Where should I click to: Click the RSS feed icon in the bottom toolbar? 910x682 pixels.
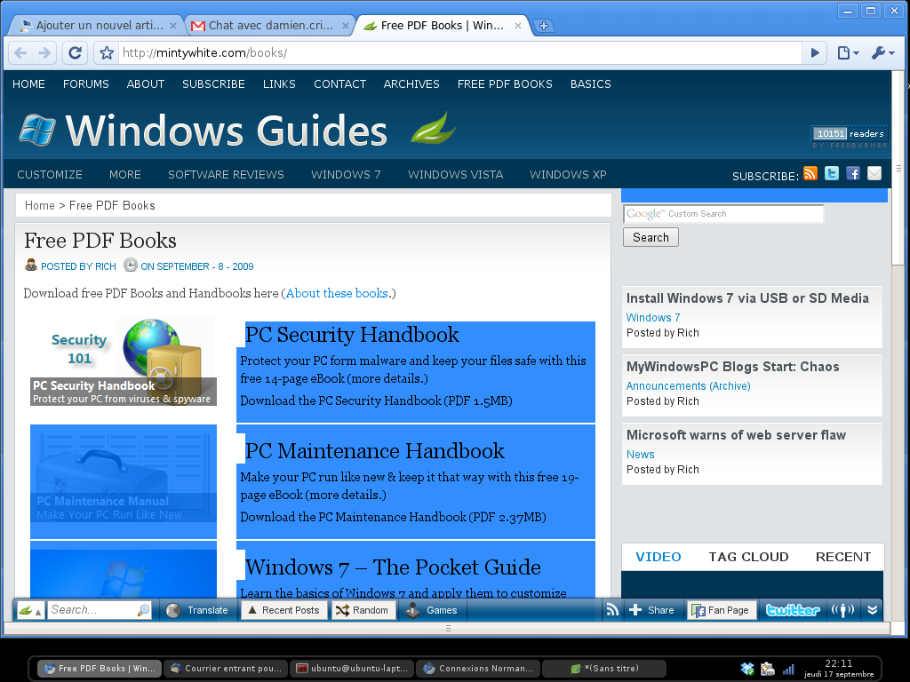click(x=612, y=609)
